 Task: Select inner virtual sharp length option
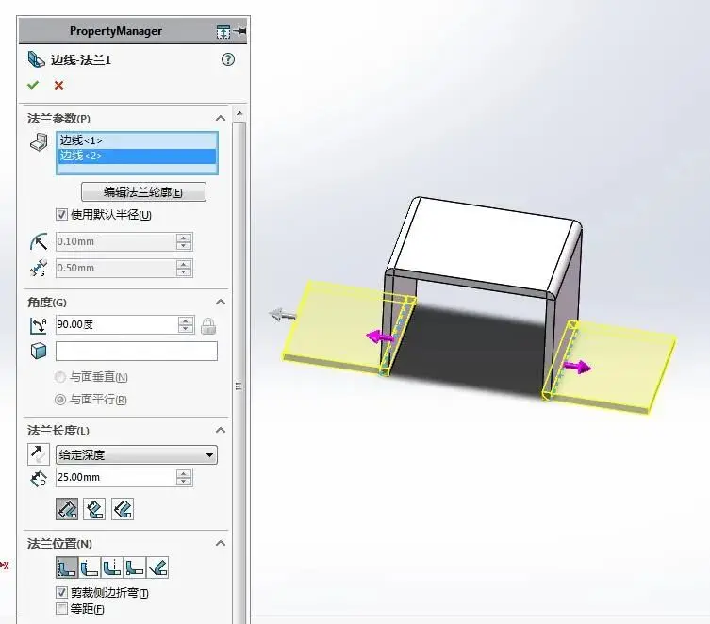coord(94,509)
